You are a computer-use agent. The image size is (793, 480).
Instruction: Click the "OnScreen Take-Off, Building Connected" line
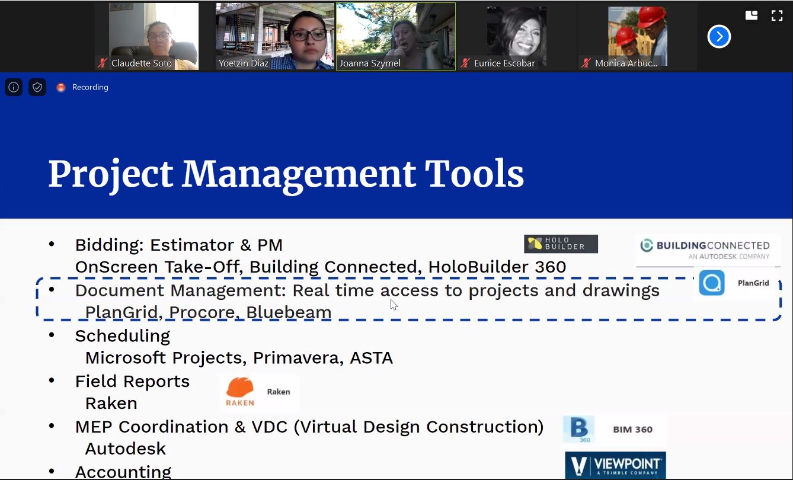pyautogui.click(x=321, y=267)
